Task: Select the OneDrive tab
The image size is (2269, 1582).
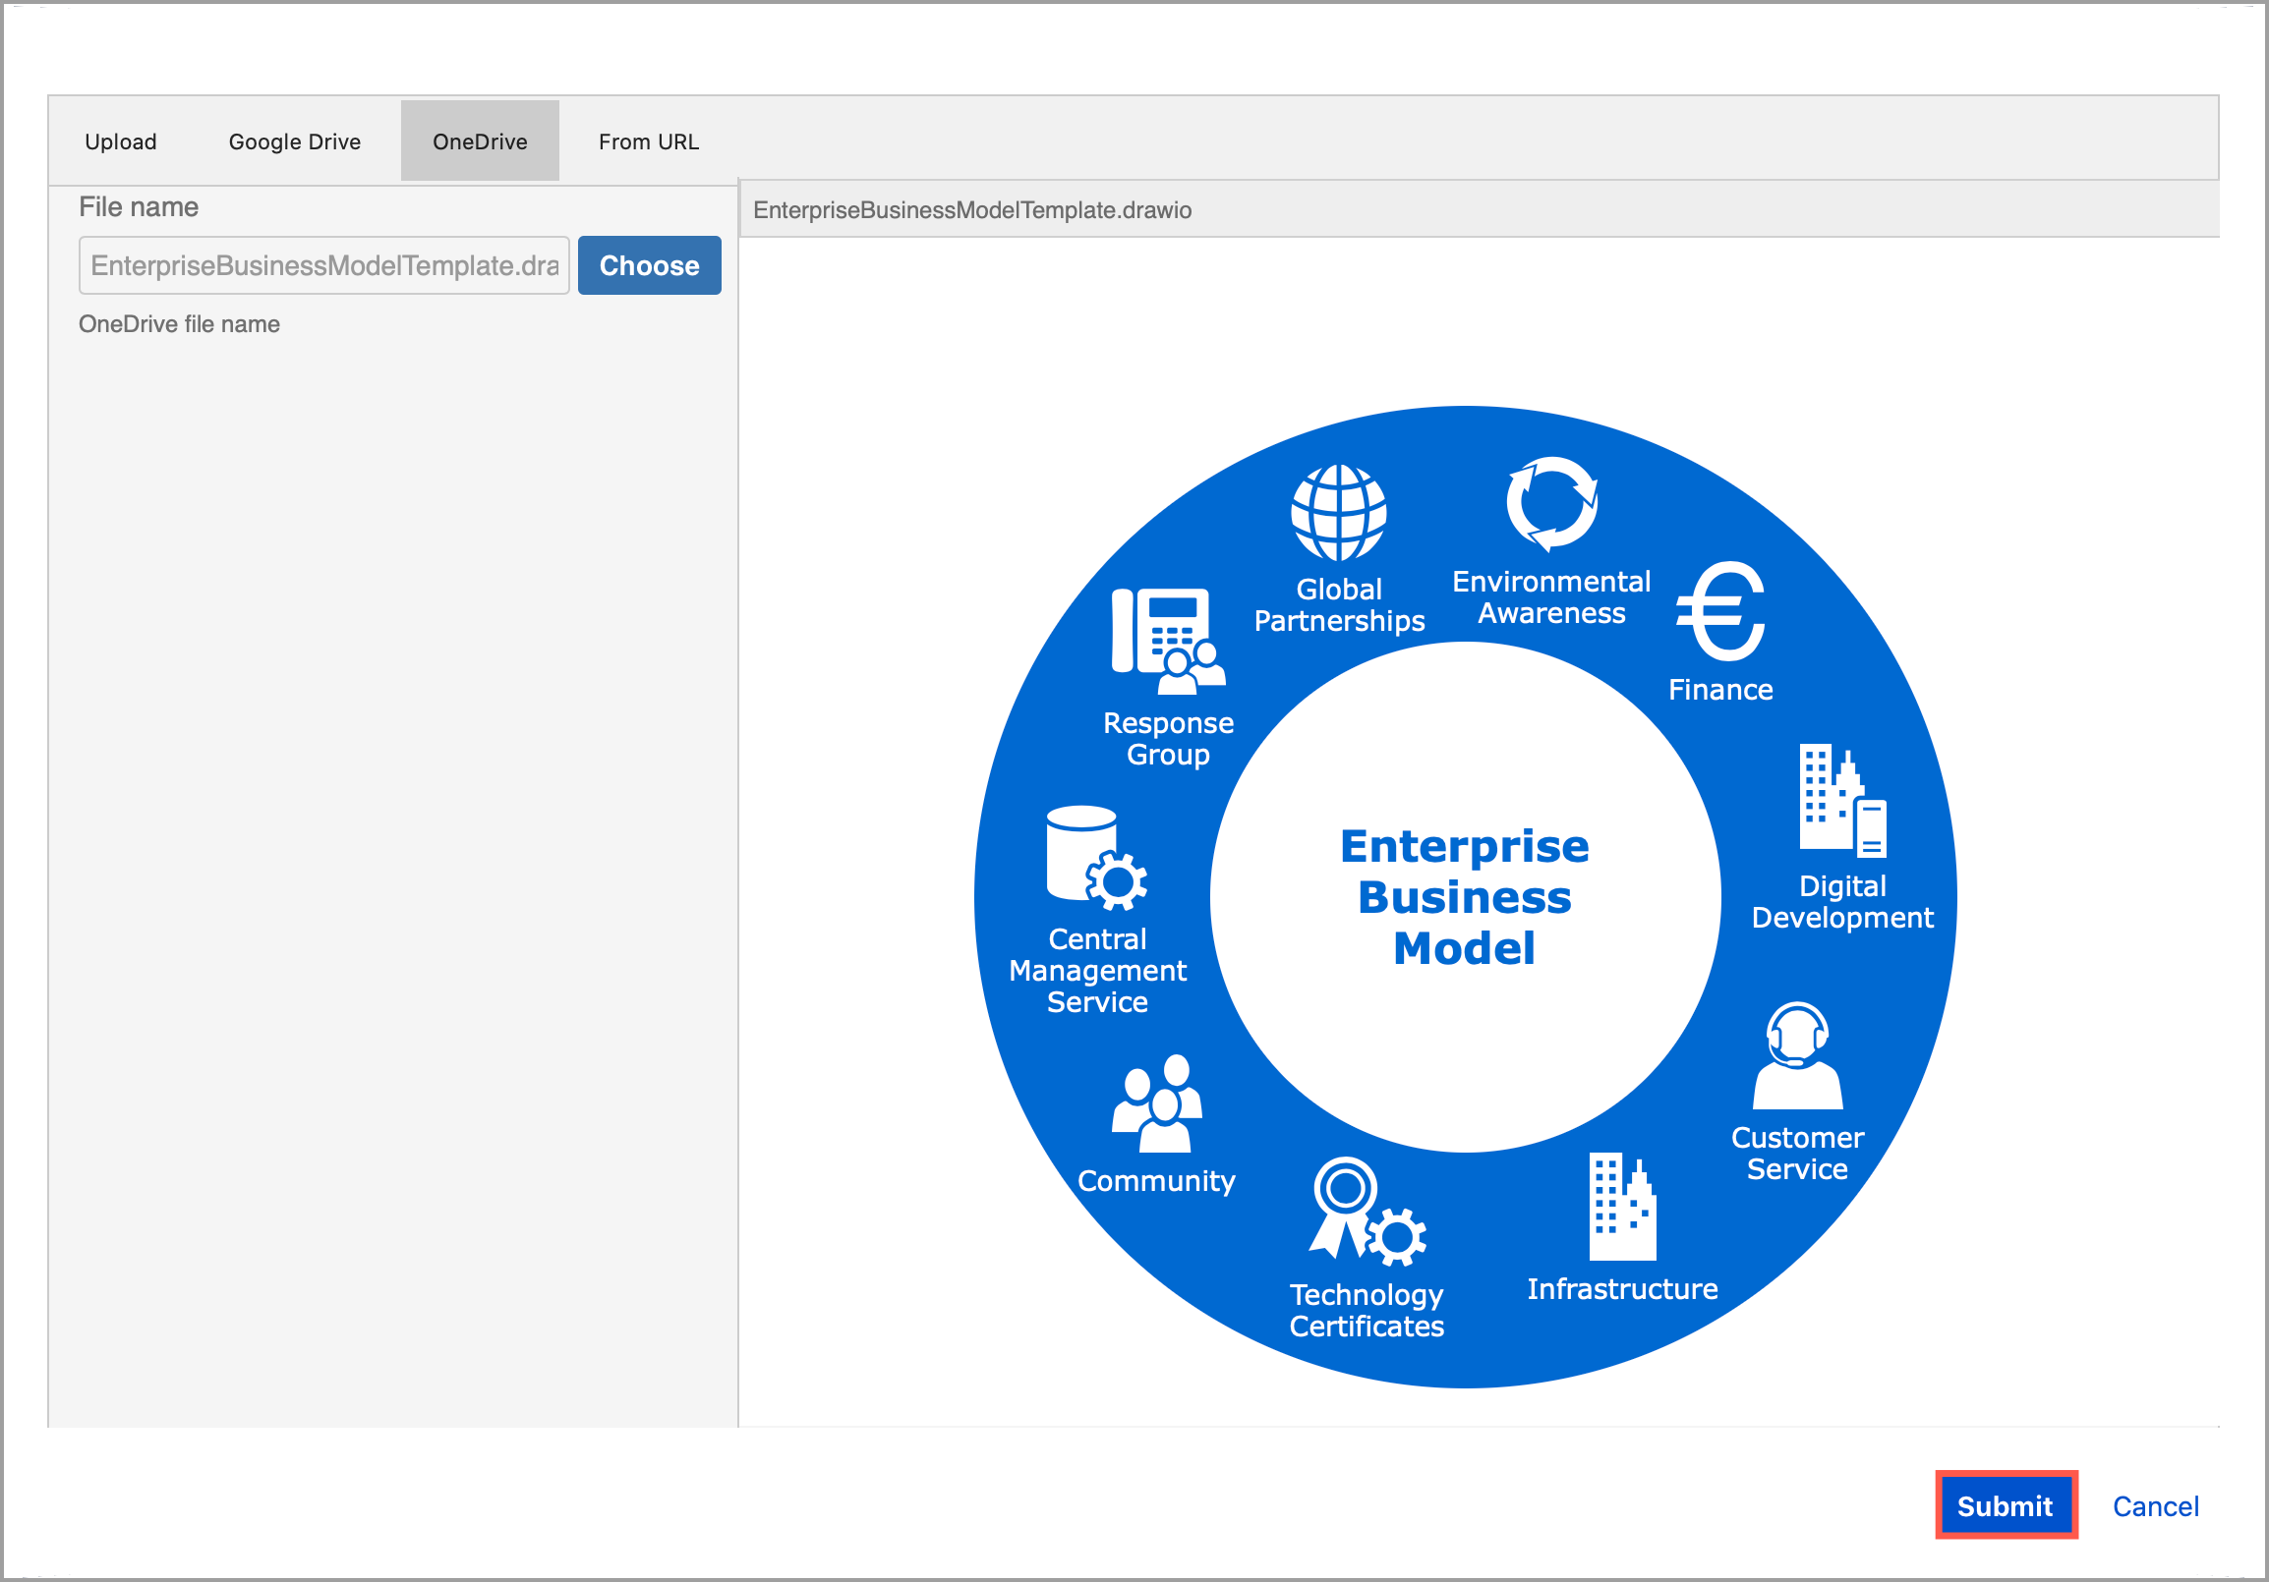Action: (x=480, y=141)
